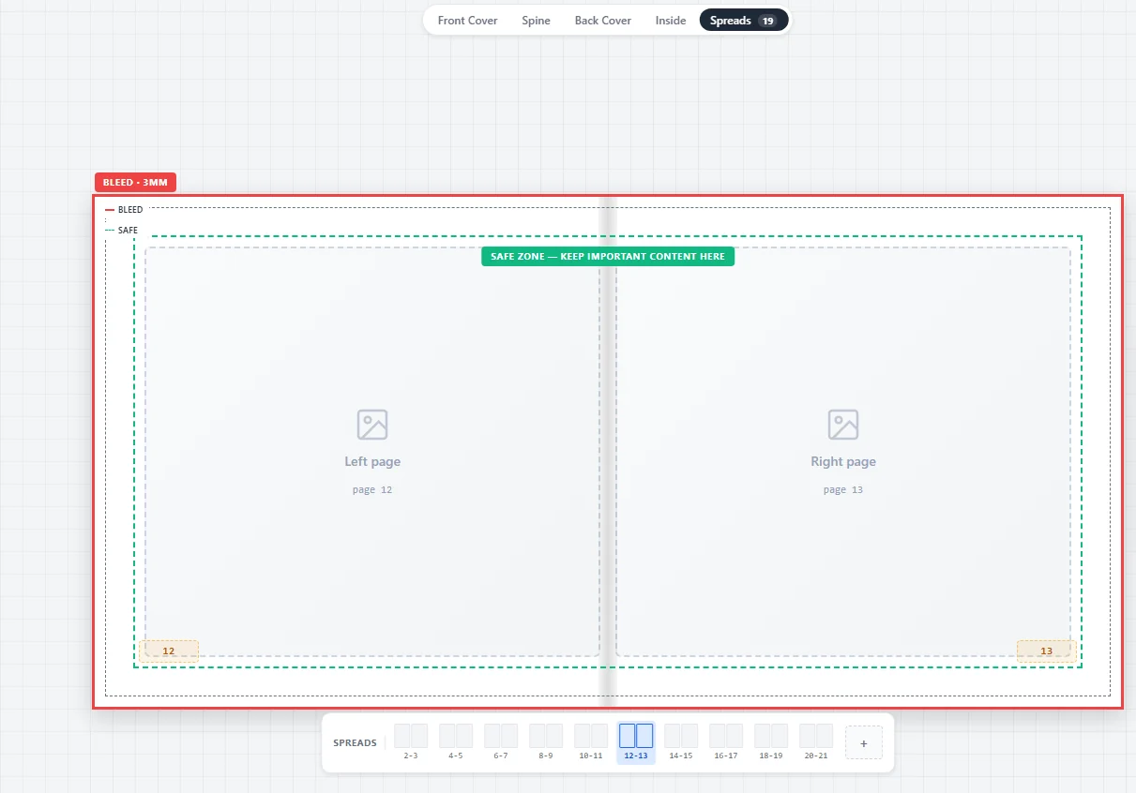Add a new spread with plus button
The width and height of the screenshot is (1136, 793).
(864, 742)
